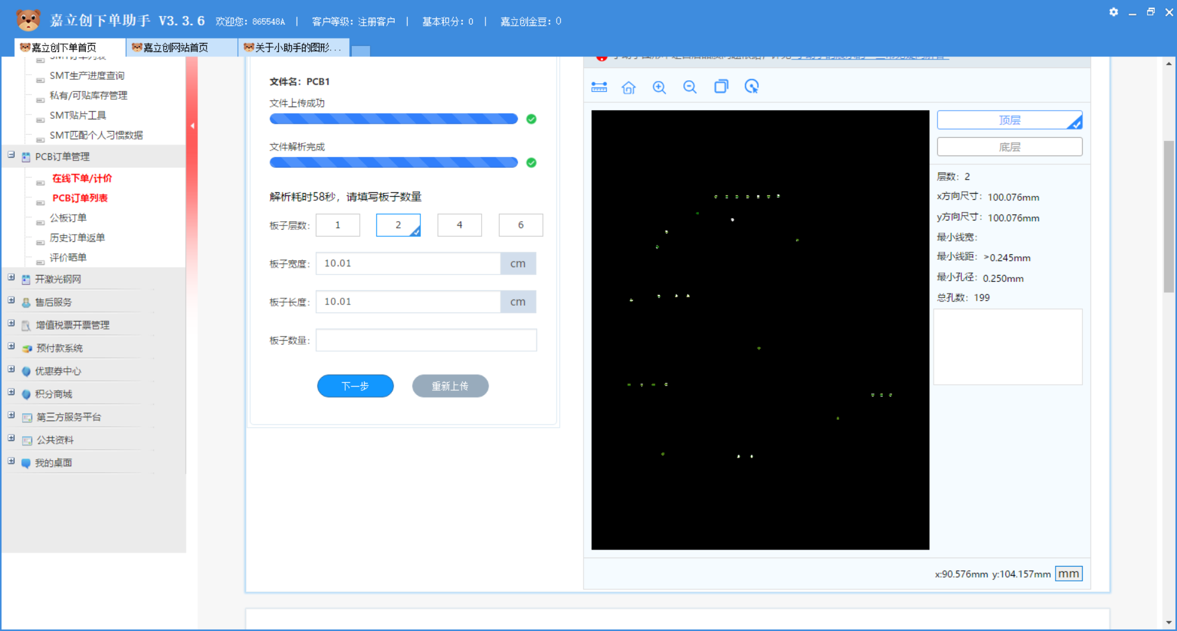Click the red sidebar collapse arrow
Image resolution: width=1177 pixels, height=631 pixels.
point(192,126)
